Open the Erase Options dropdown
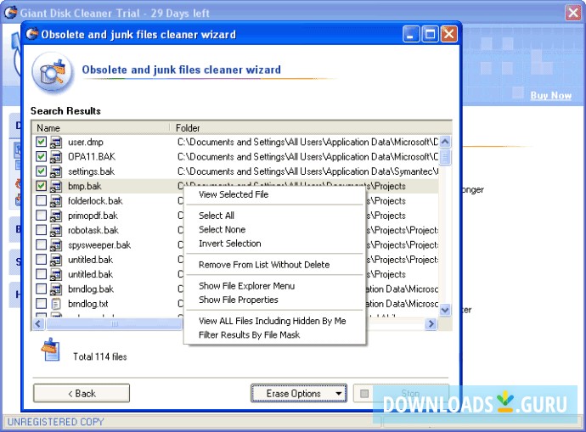Viewport: 586px width, 432px height. pyautogui.click(x=299, y=394)
